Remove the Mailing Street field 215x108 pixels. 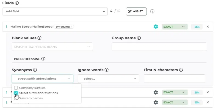pyautogui.click(x=208, y=27)
